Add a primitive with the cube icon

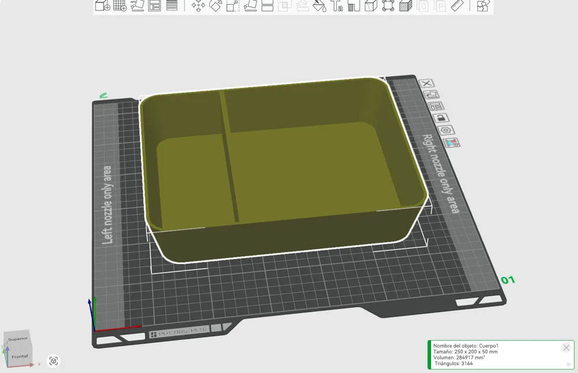[x=370, y=7]
